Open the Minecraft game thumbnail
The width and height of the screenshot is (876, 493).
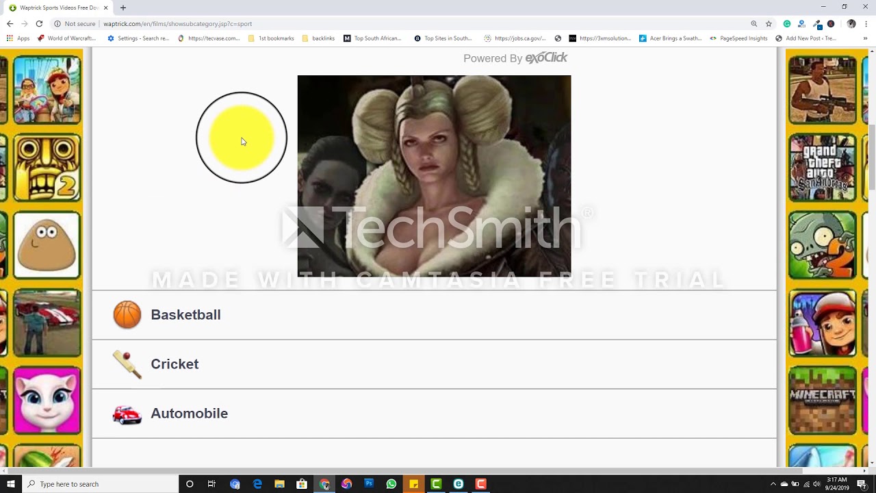[823, 401]
